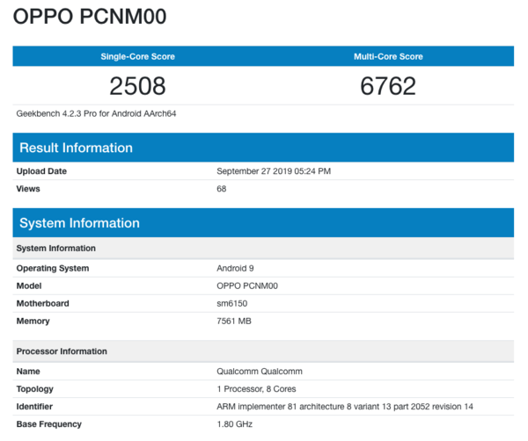The height and width of the screenshot is (441, 528).
Task: Click the Views count 68
Action: (x=222, y=189)
